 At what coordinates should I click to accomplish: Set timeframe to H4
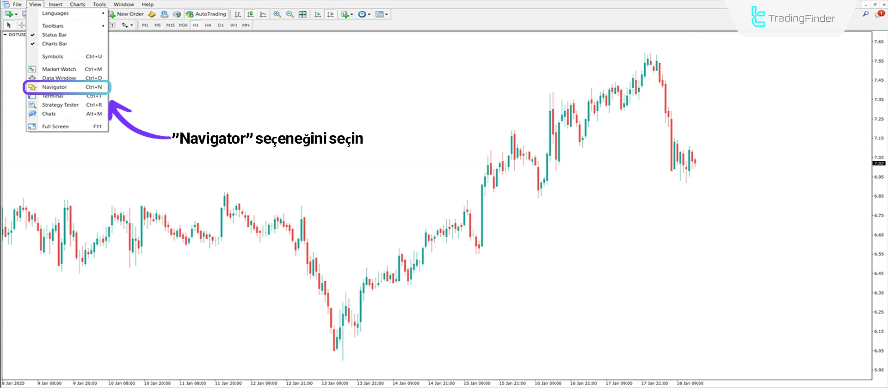coord(208,25)
